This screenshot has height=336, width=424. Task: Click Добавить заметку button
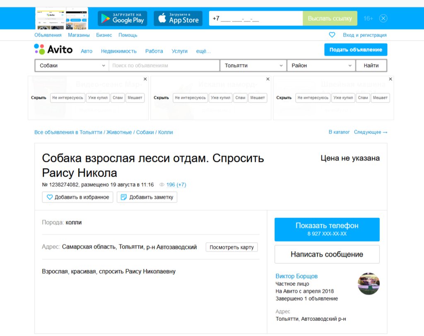point(147,197)
